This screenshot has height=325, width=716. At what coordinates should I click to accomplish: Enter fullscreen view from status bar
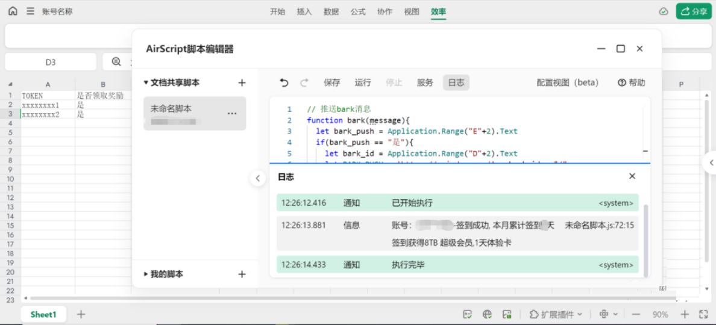(703, 314)
